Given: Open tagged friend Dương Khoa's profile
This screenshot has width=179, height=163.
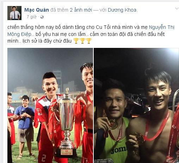Looking at the screenshot, I should pyautogui.click(x=122, y=10).
